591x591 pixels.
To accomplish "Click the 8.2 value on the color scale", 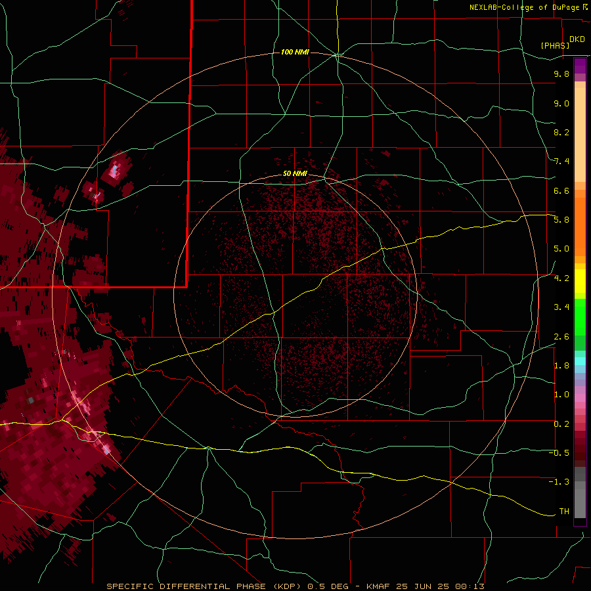I will point(561,132).
